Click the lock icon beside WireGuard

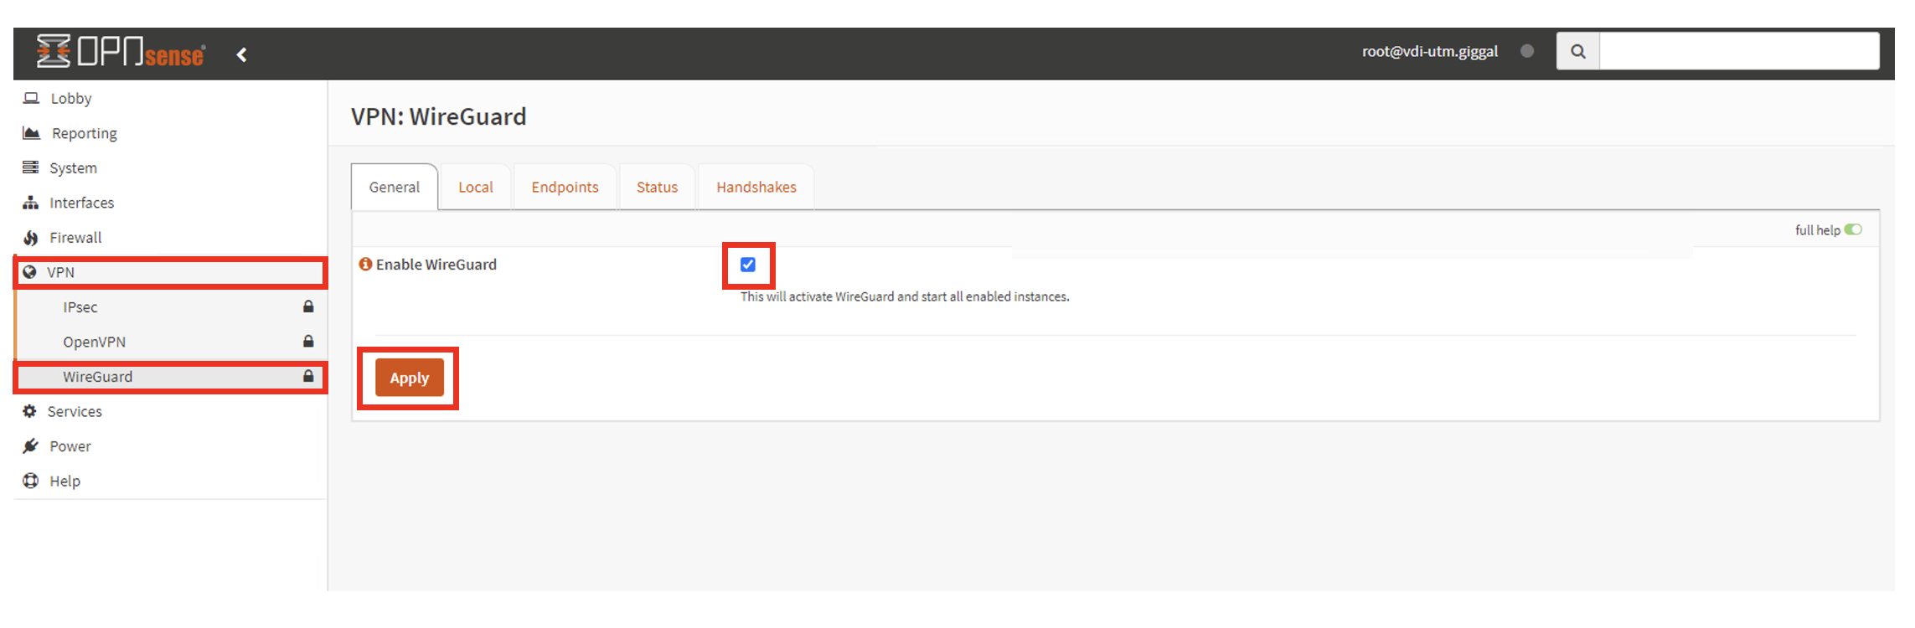[x=308, y=376]
